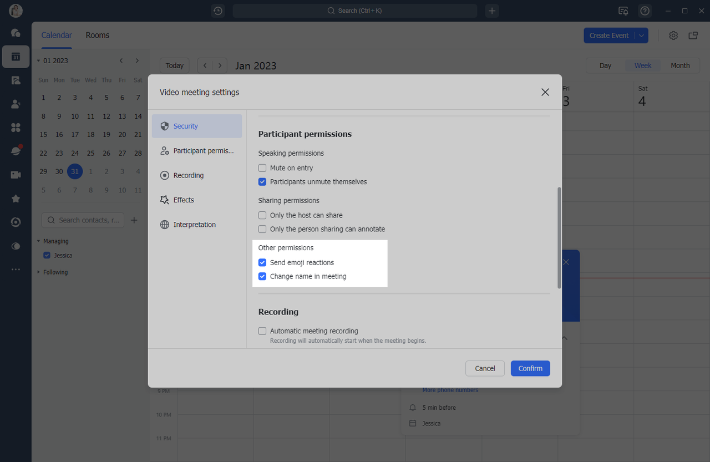Open calendar settings gear icon
The image size is (710, 462).
point(673,35)
